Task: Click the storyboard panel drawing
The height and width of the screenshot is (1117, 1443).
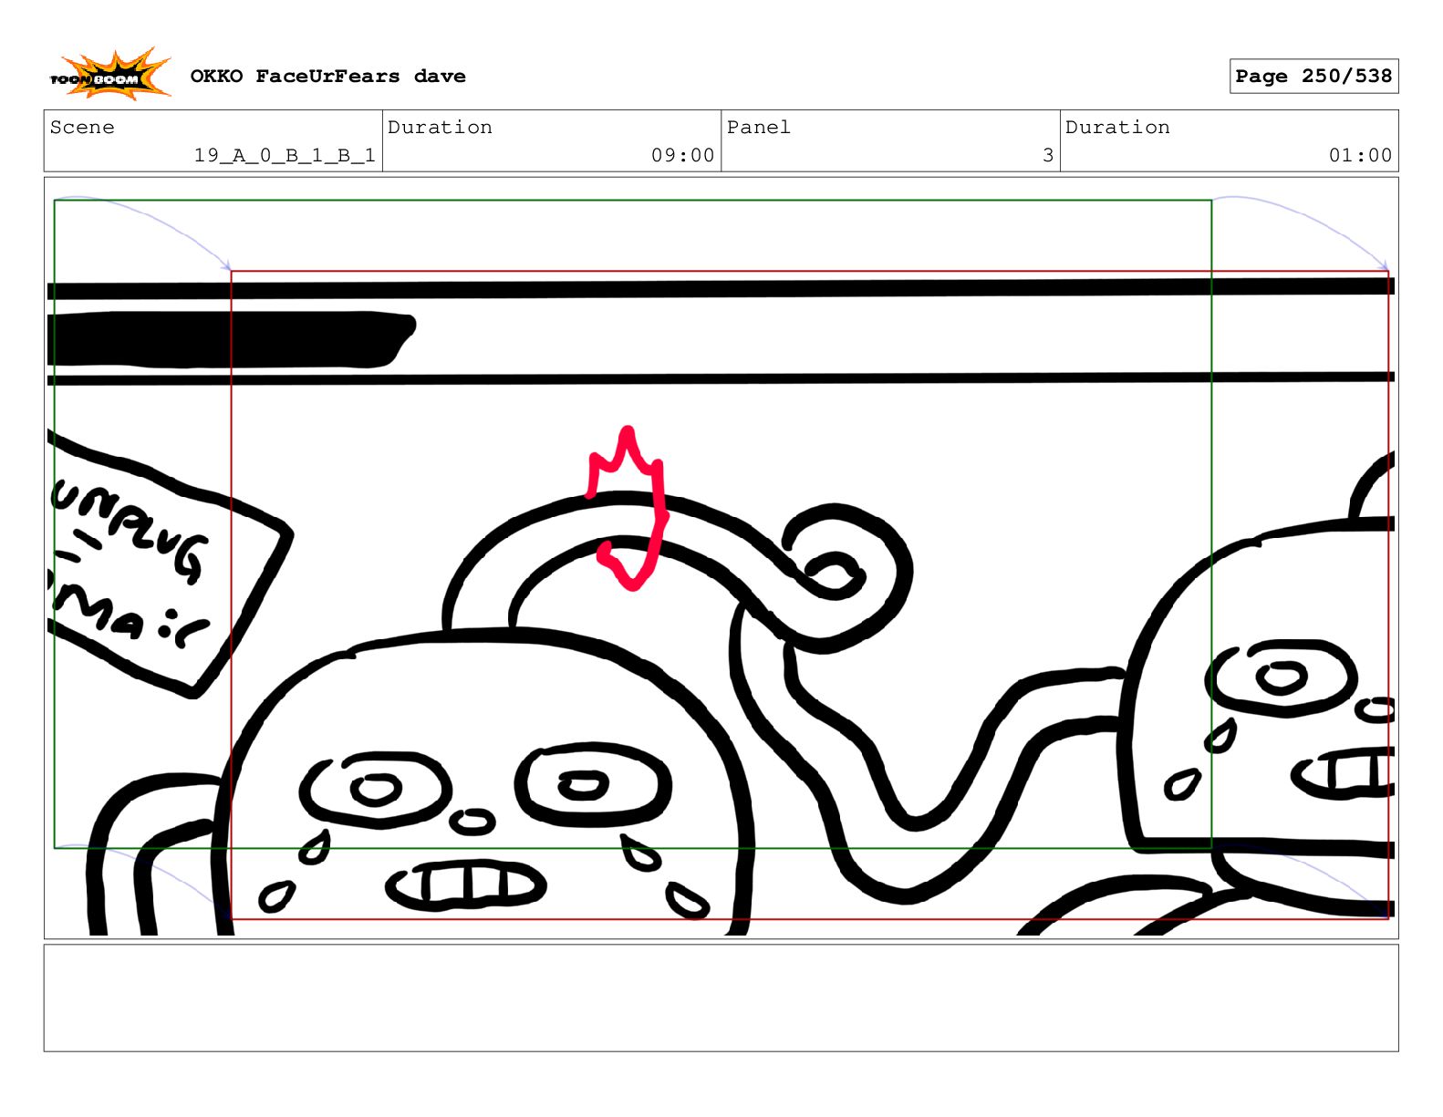Action: (721, 558)
